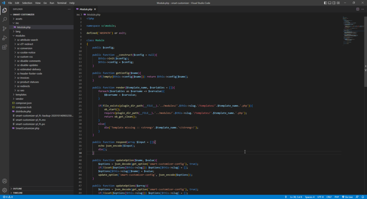Open the Run menu
367x199 pixels.
[52, 3]
